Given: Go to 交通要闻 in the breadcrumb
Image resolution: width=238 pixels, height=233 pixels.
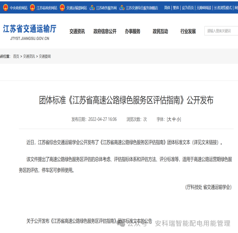Looking at the screenshot, I should 45,57.
